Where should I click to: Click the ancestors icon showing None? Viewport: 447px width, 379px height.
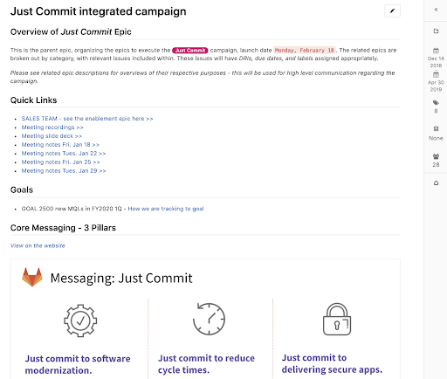point(436,128)
